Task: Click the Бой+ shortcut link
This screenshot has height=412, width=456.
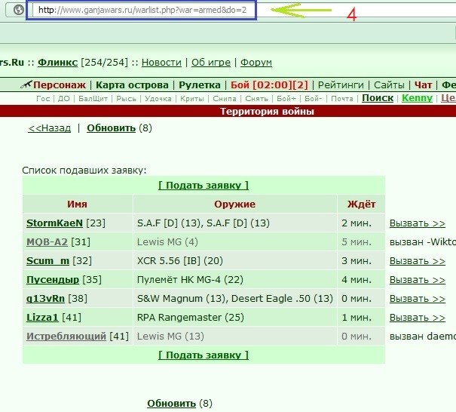Action: tap(286, 99)
